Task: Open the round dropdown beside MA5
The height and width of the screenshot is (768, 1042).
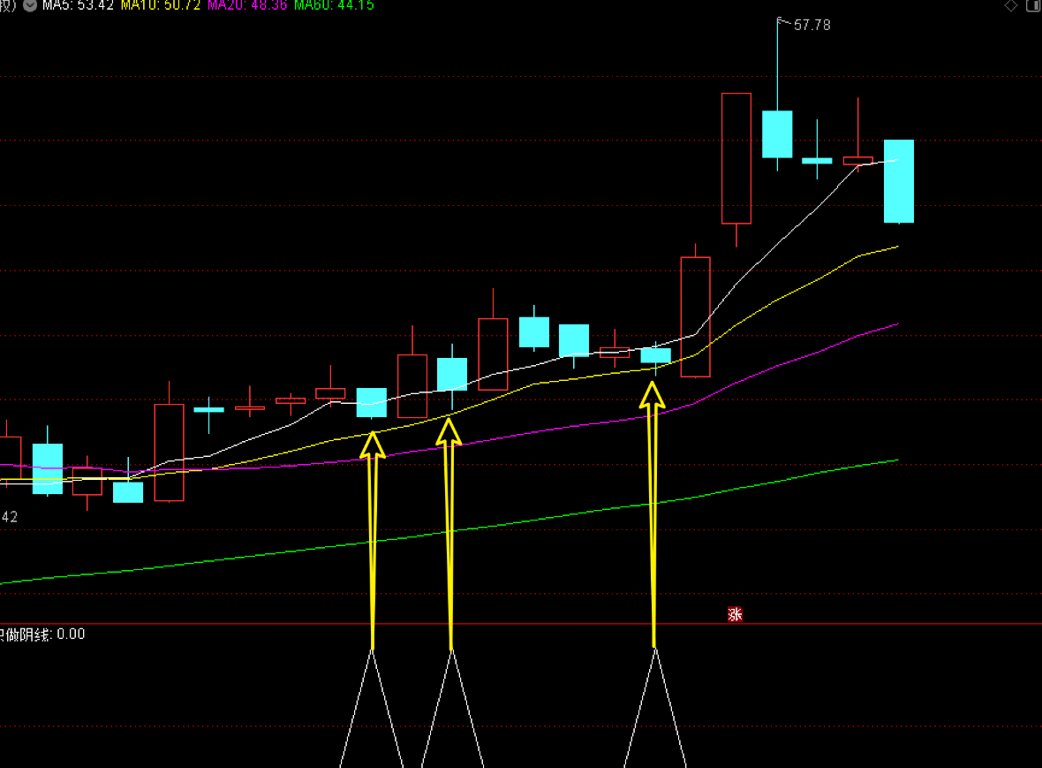Action: [x=30, y=5]
